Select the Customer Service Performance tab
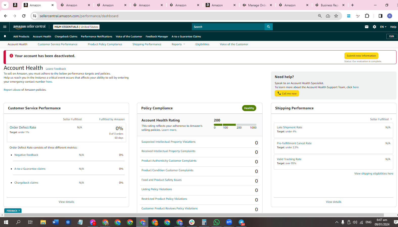The width and height of the screenshot is (398, 227). click(58, 44)
